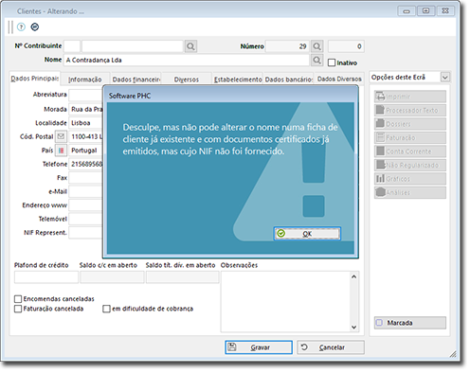
Task: Enable Encomendas canceladas checkbox
Action: click(x=18, y=299)
